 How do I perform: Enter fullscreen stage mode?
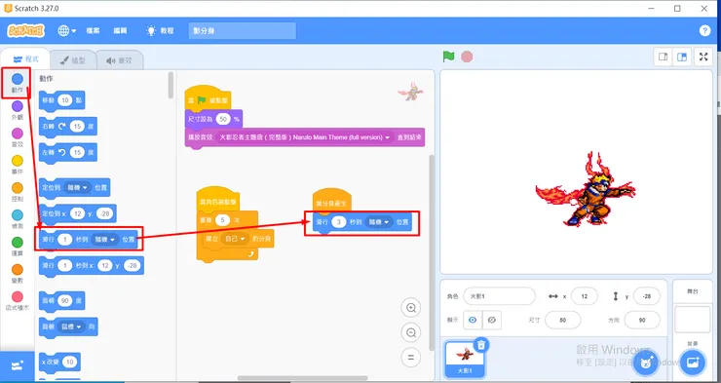(703, 57)
